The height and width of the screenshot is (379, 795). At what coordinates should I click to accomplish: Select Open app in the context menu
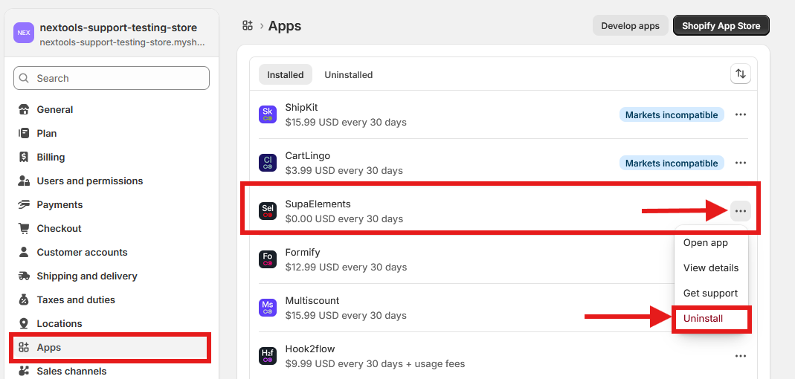pyautogui.click(x=705, y=243)
